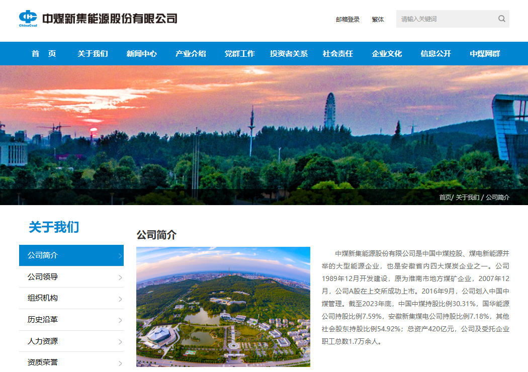This screenshot has height=372, width=528.
Task: Click the search magnifier icon
Action: 501,19
